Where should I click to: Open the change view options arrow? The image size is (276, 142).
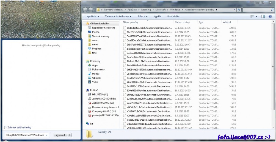coord(256,16)
